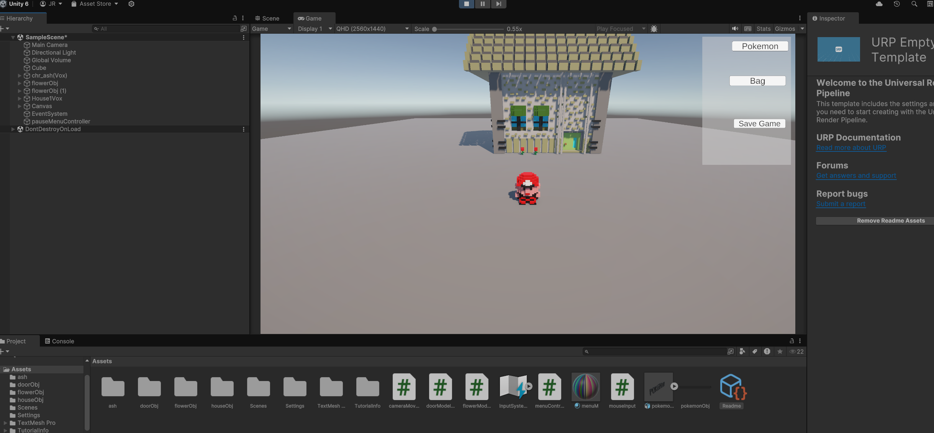Image resolution: width=934 pixels, height=433 pixels.
Task: Click the Pokemon menu button
Action: [760, 46]
